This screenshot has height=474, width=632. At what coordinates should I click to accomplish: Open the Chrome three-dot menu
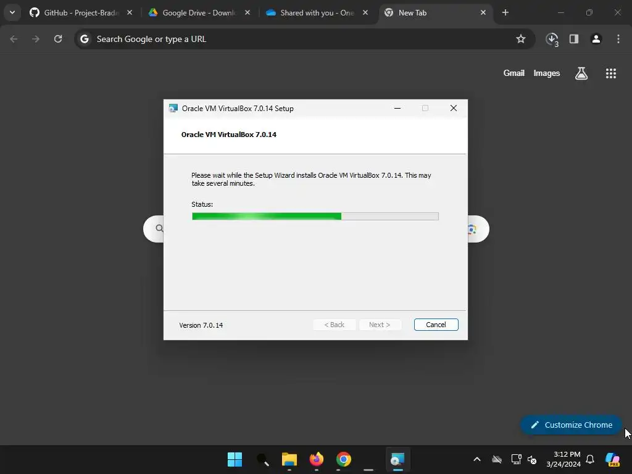click(618, 39)
